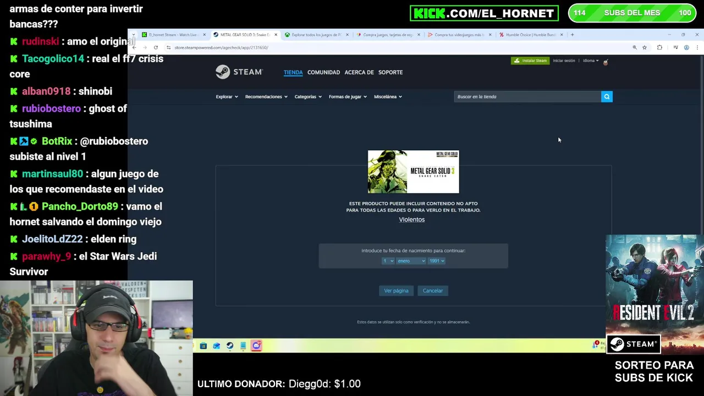Click chat username parawhy_9
The width and height of the screenshot is (704, 396).
46,256
